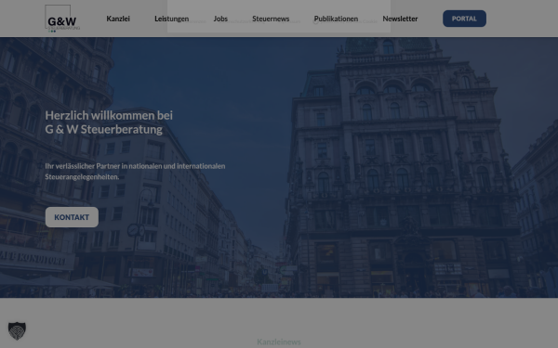Open the Leistungen menu
This screenshot has height=348, width=558.
pyautogui.click(x=171, y=19)
